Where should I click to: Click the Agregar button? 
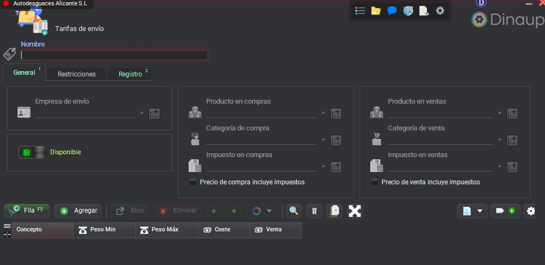tap(78, 211)
